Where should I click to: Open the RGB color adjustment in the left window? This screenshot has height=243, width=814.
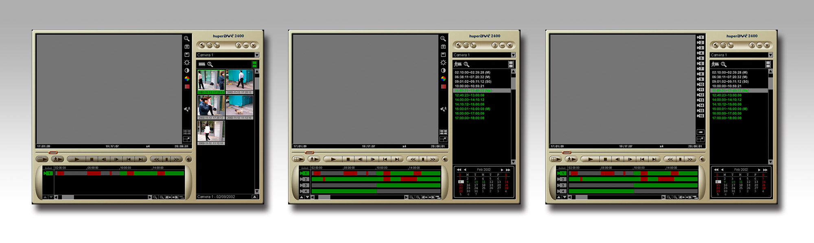click(x=187, y=78)
